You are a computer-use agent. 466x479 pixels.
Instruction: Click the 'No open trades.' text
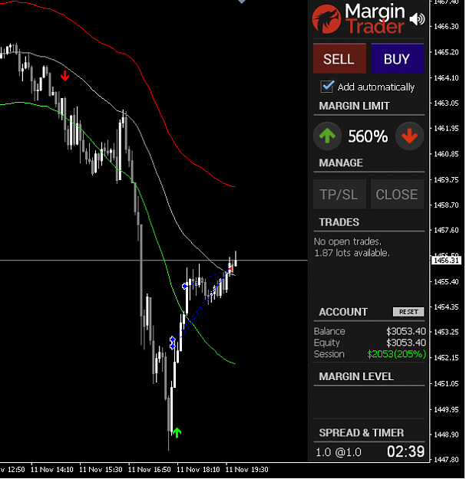click(x=348, y=241)
